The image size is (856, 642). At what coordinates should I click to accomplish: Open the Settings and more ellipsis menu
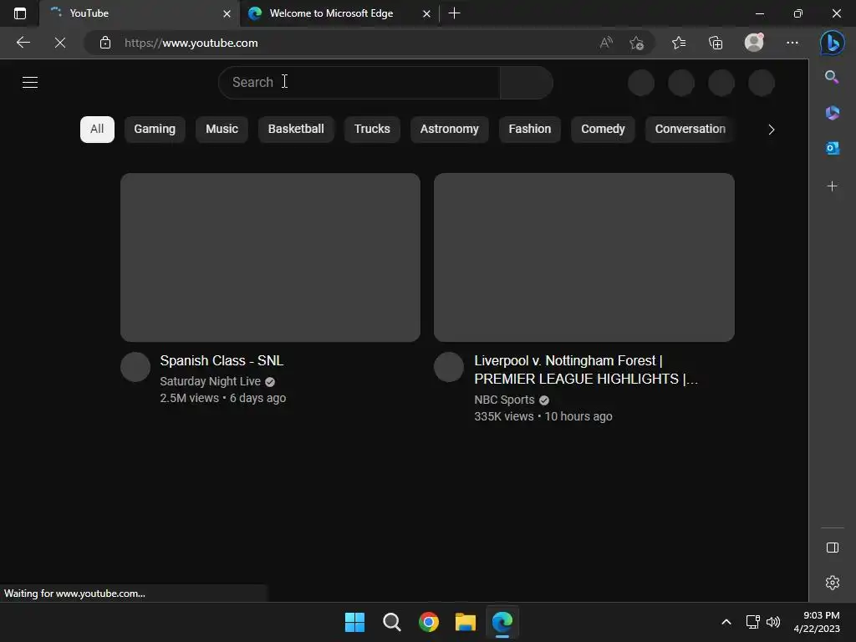pyautogui.click(x=792, y=43)
